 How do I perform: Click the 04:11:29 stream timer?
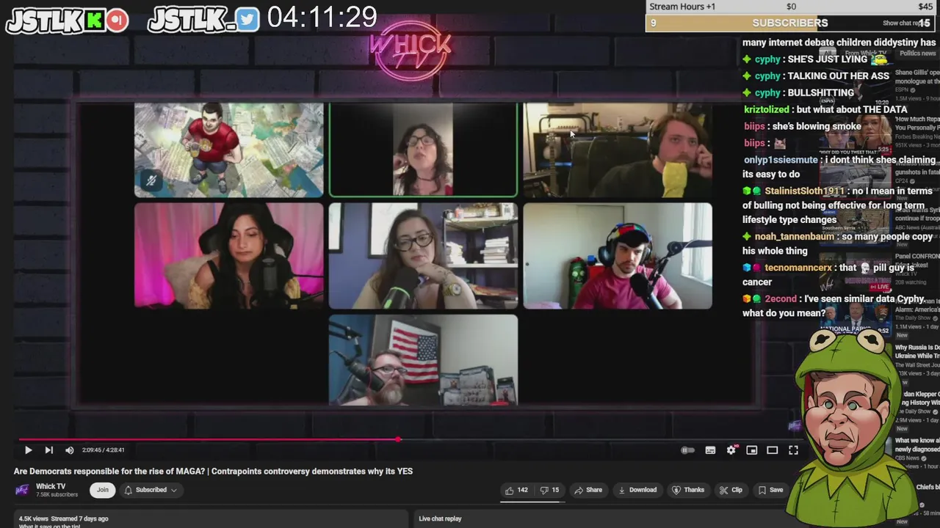click(x=322, y=17)
